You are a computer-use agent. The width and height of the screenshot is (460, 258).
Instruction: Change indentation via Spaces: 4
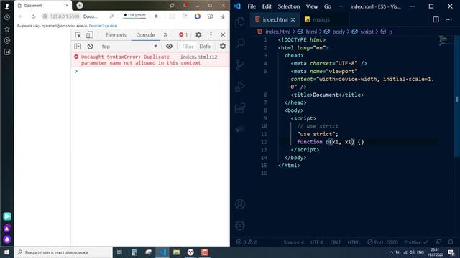(294, 242)
